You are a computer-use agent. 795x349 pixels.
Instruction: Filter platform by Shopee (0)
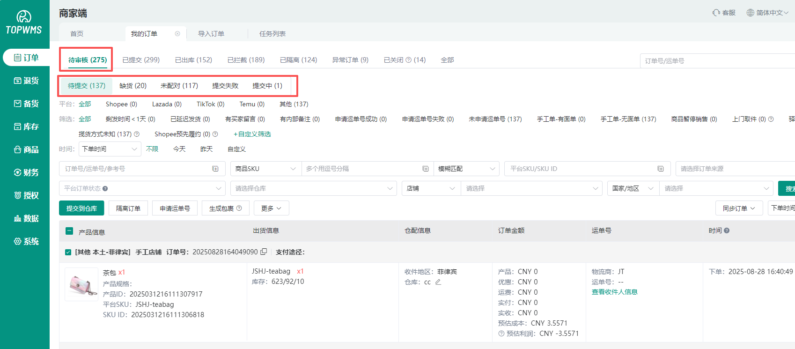(x=121, y=104)
